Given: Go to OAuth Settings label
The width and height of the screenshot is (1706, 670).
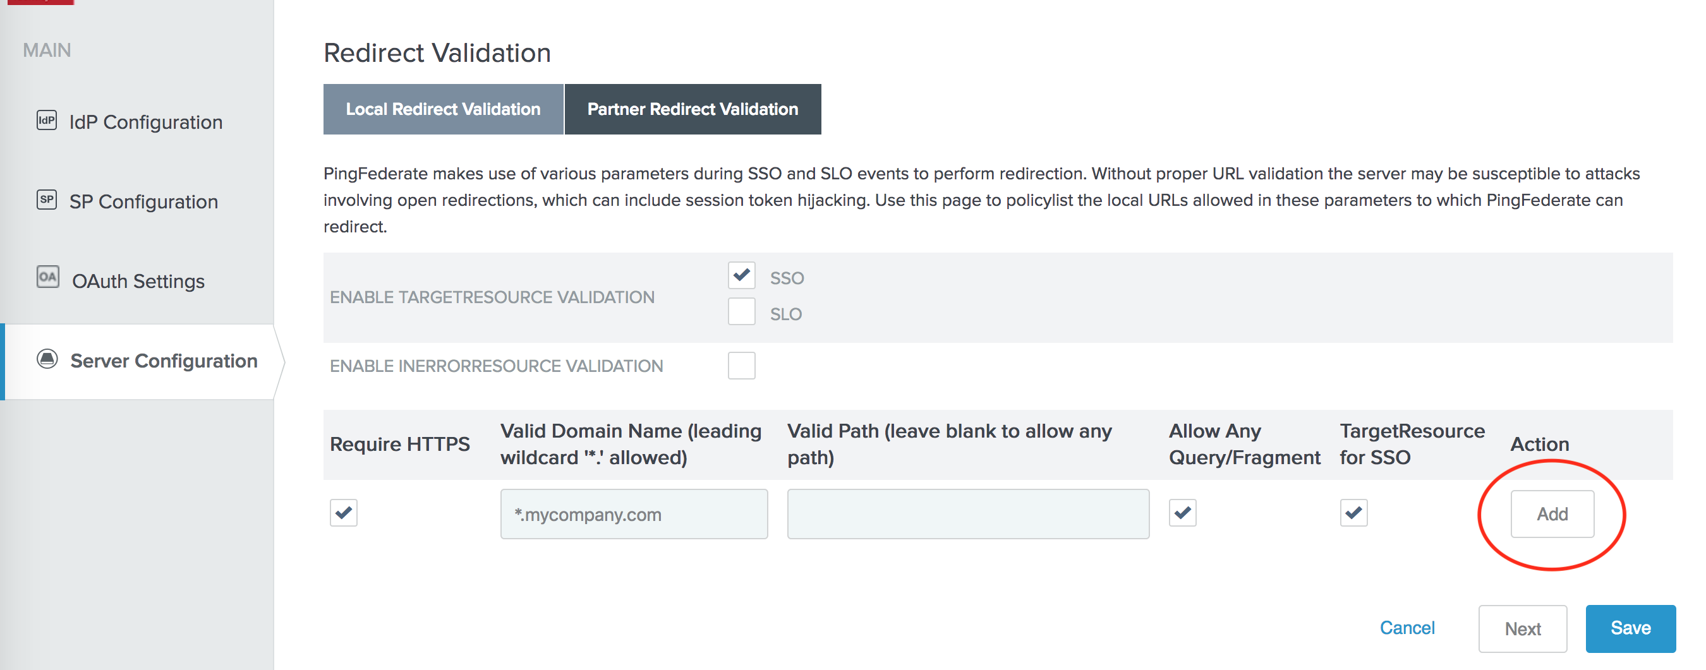Looking at the screenshot, I should click(138, 282).
